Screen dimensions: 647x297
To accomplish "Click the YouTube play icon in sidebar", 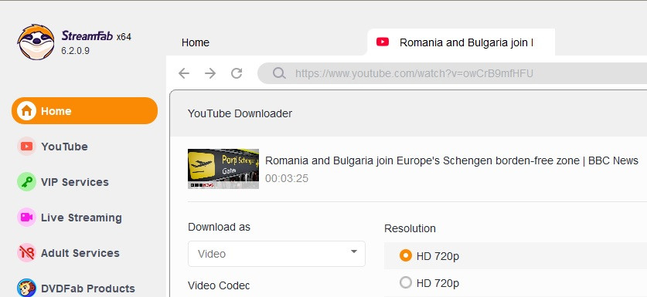I will [x=26, y=147].
